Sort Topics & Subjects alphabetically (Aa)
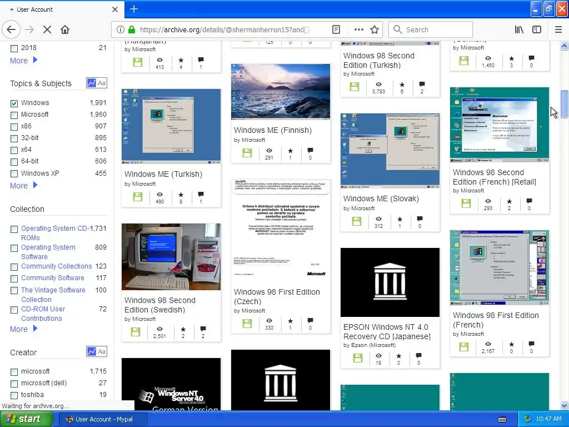This screenshot has height=427, width=569. (102, 83)
